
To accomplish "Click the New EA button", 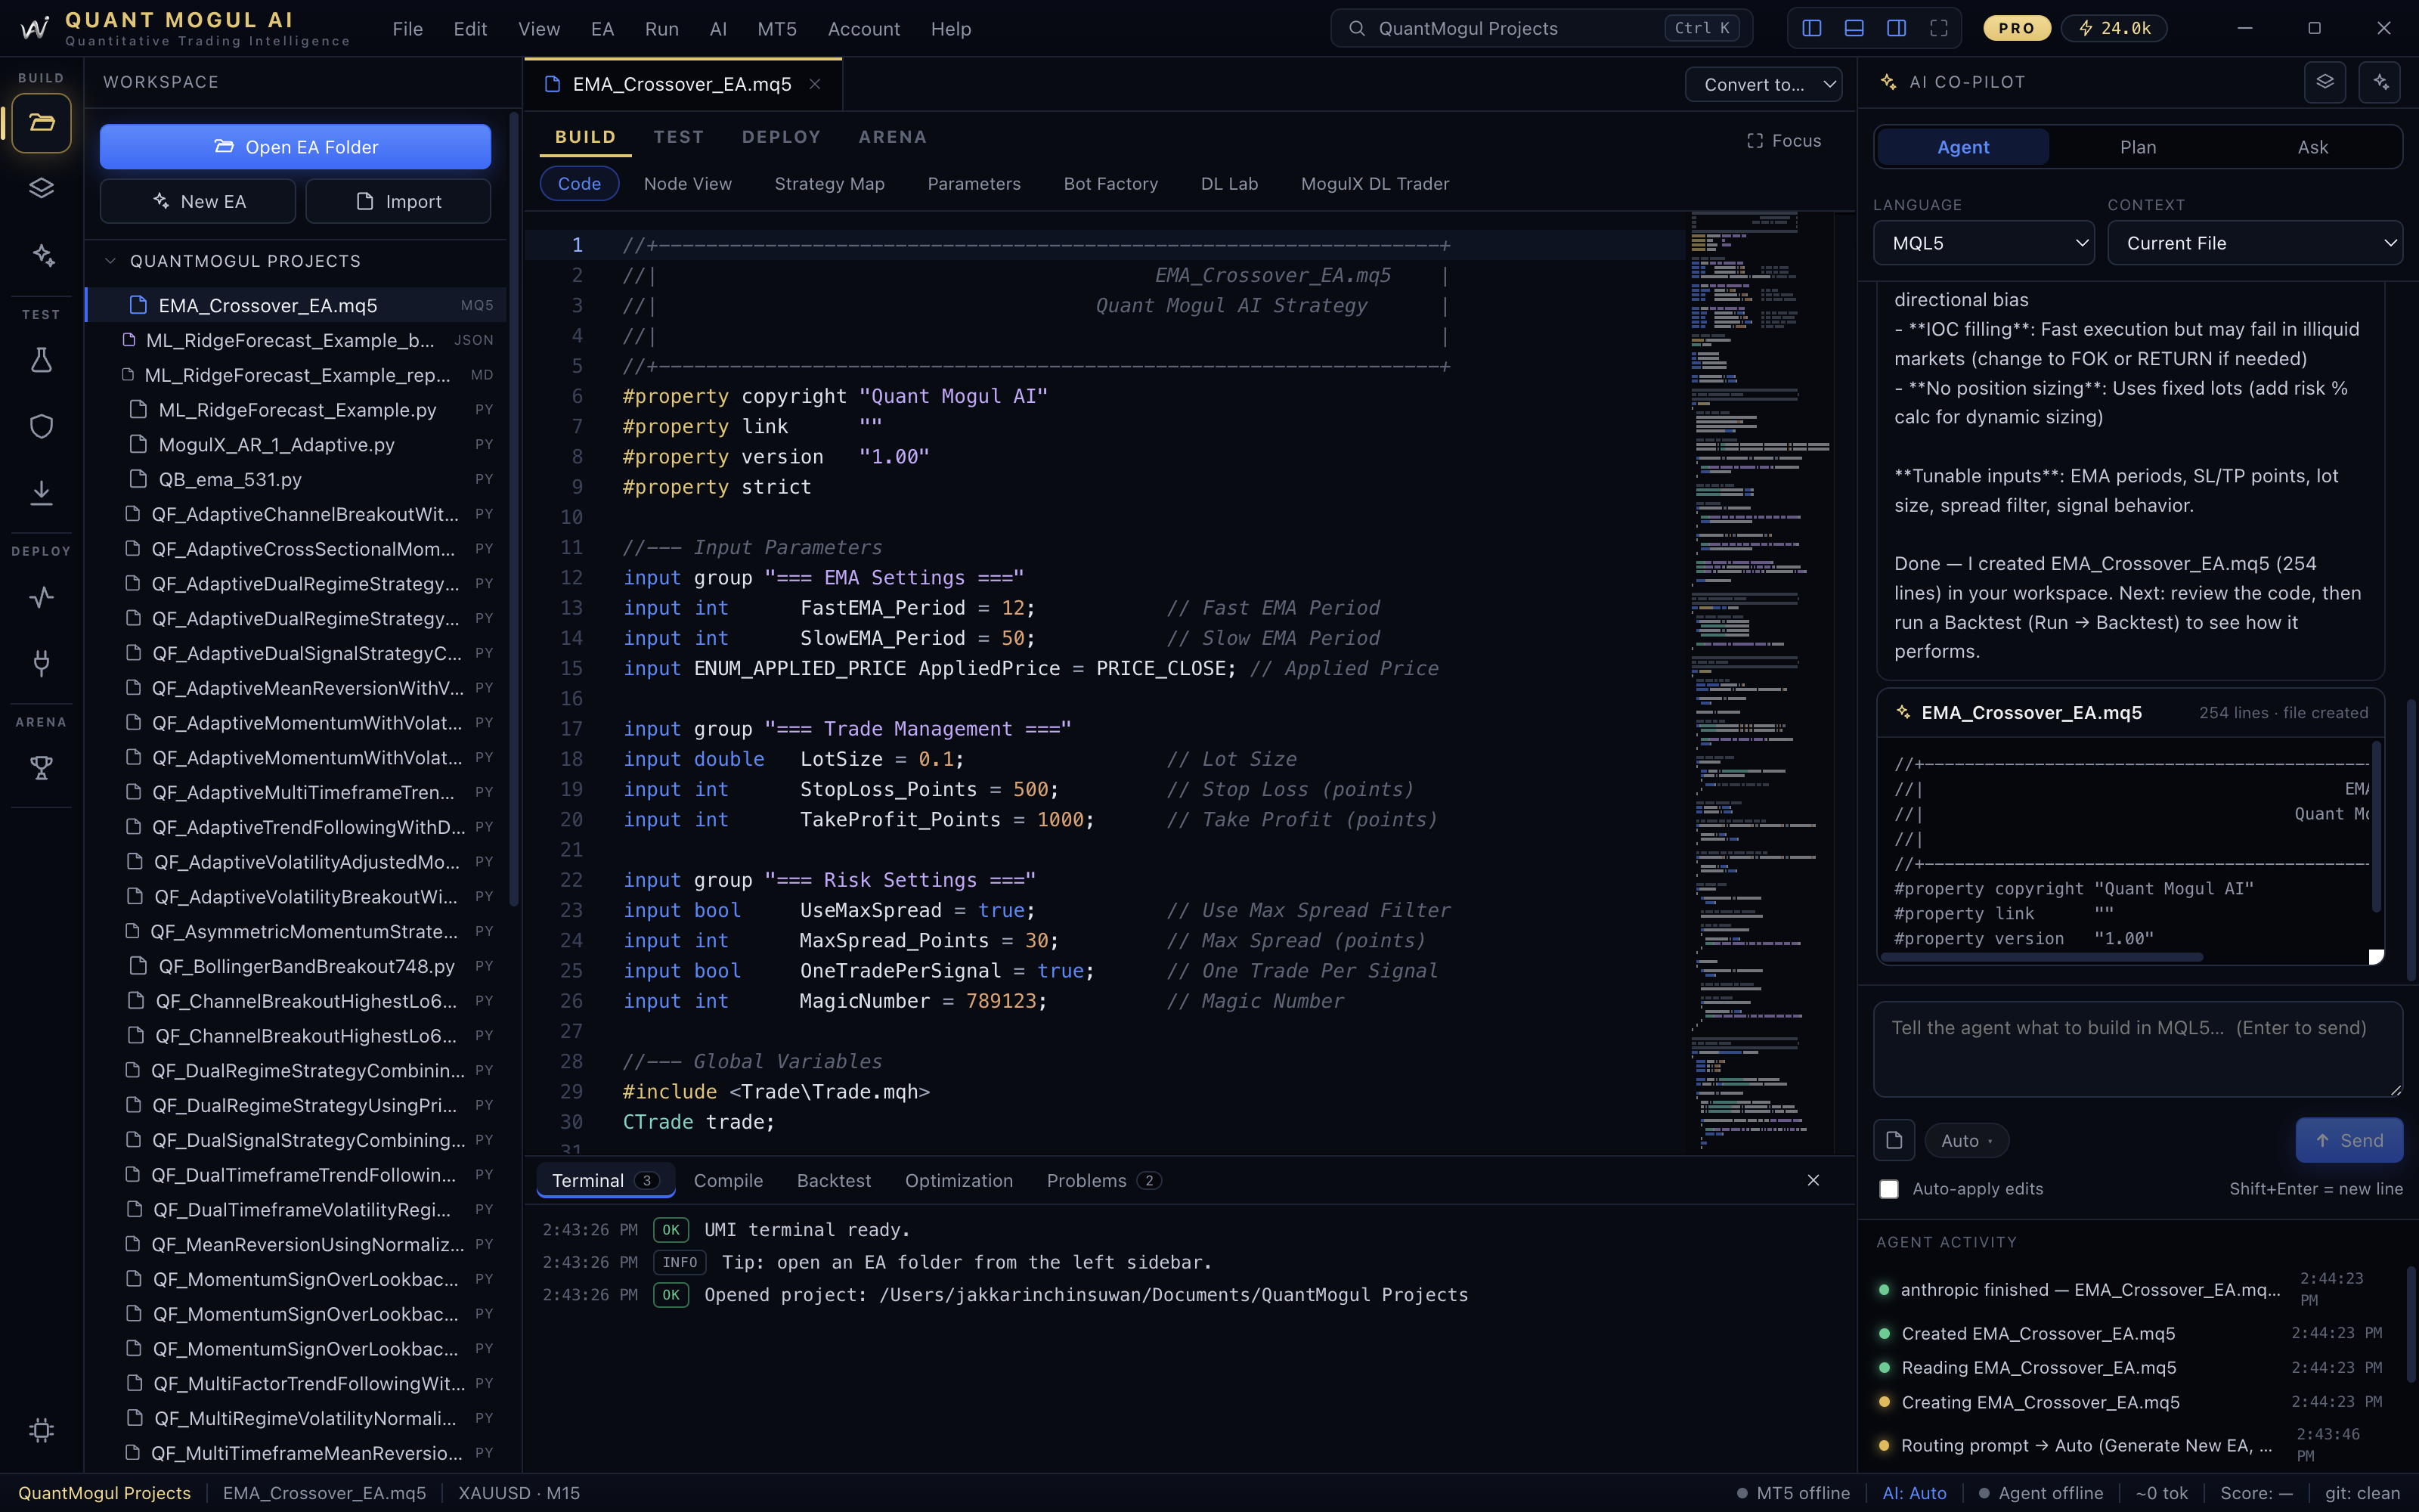I will click(198, 201).
